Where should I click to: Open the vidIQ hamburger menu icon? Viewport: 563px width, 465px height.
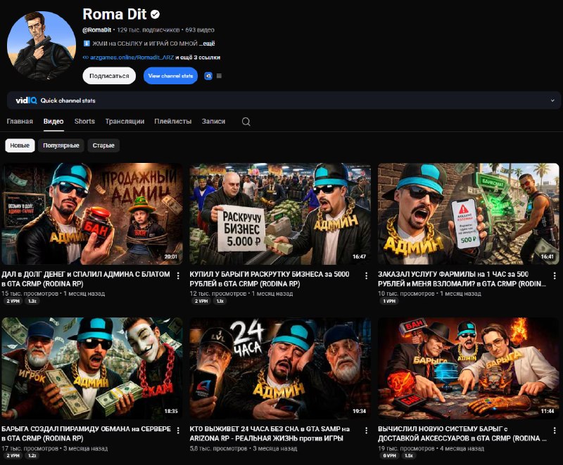click(219, 76)
